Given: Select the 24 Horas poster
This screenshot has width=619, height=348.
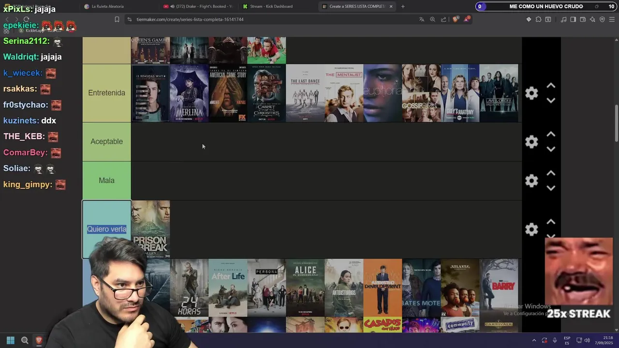Looking at the screenshot, I should coord(189,288).
